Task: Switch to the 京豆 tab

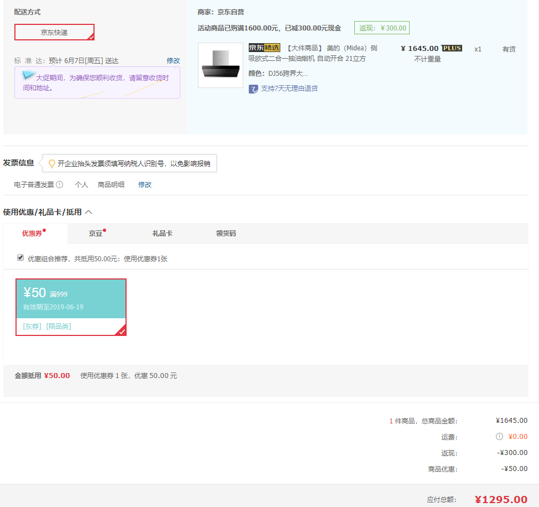Action: tap(96, 234)
